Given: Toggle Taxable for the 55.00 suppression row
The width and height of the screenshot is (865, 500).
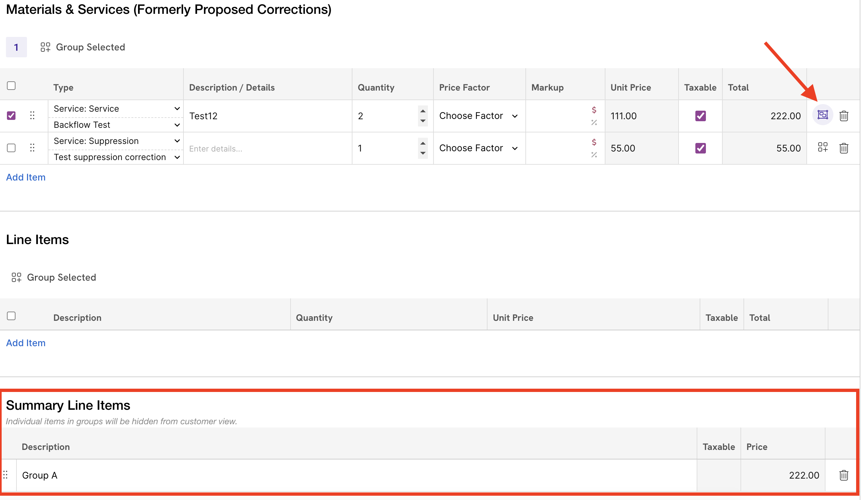Looking at the screenshot, I should (700, 148).
